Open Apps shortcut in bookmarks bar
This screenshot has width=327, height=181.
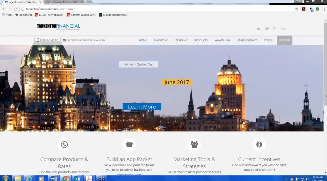click(x=7, y=15)
